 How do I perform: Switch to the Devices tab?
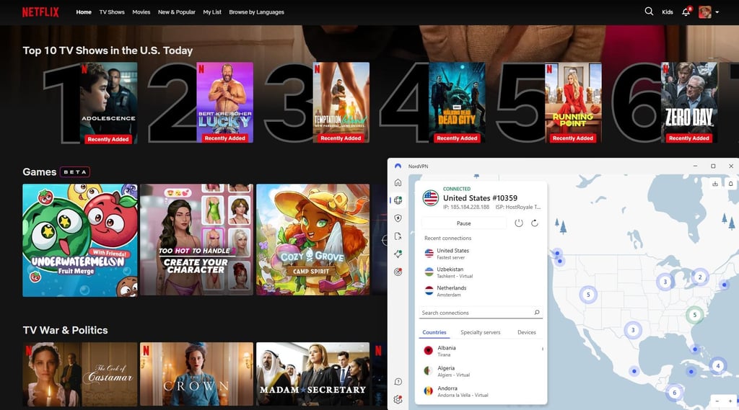tap(526, 332)
